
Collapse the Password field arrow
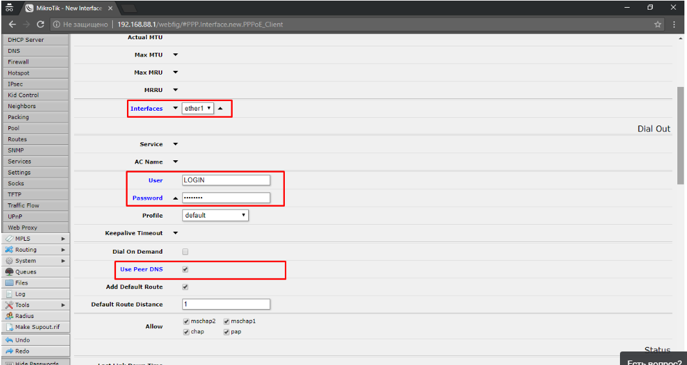[x=175, y=198]
